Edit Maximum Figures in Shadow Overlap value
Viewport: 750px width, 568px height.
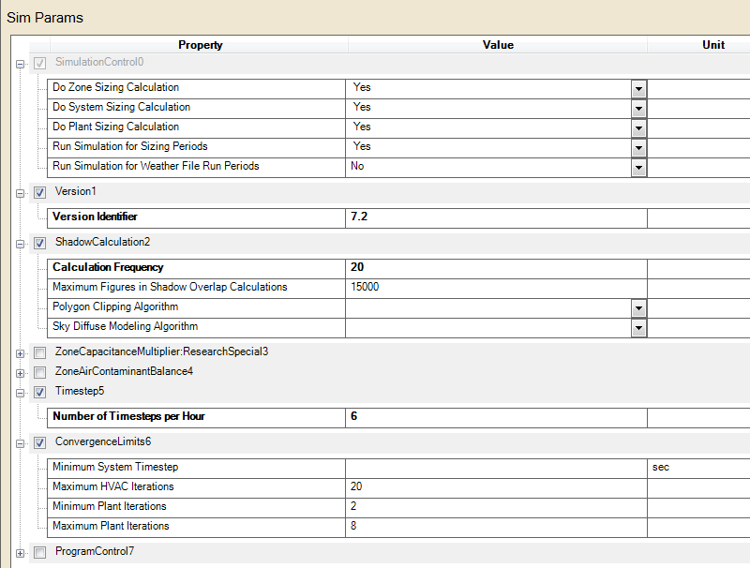(x=496, y=289)
